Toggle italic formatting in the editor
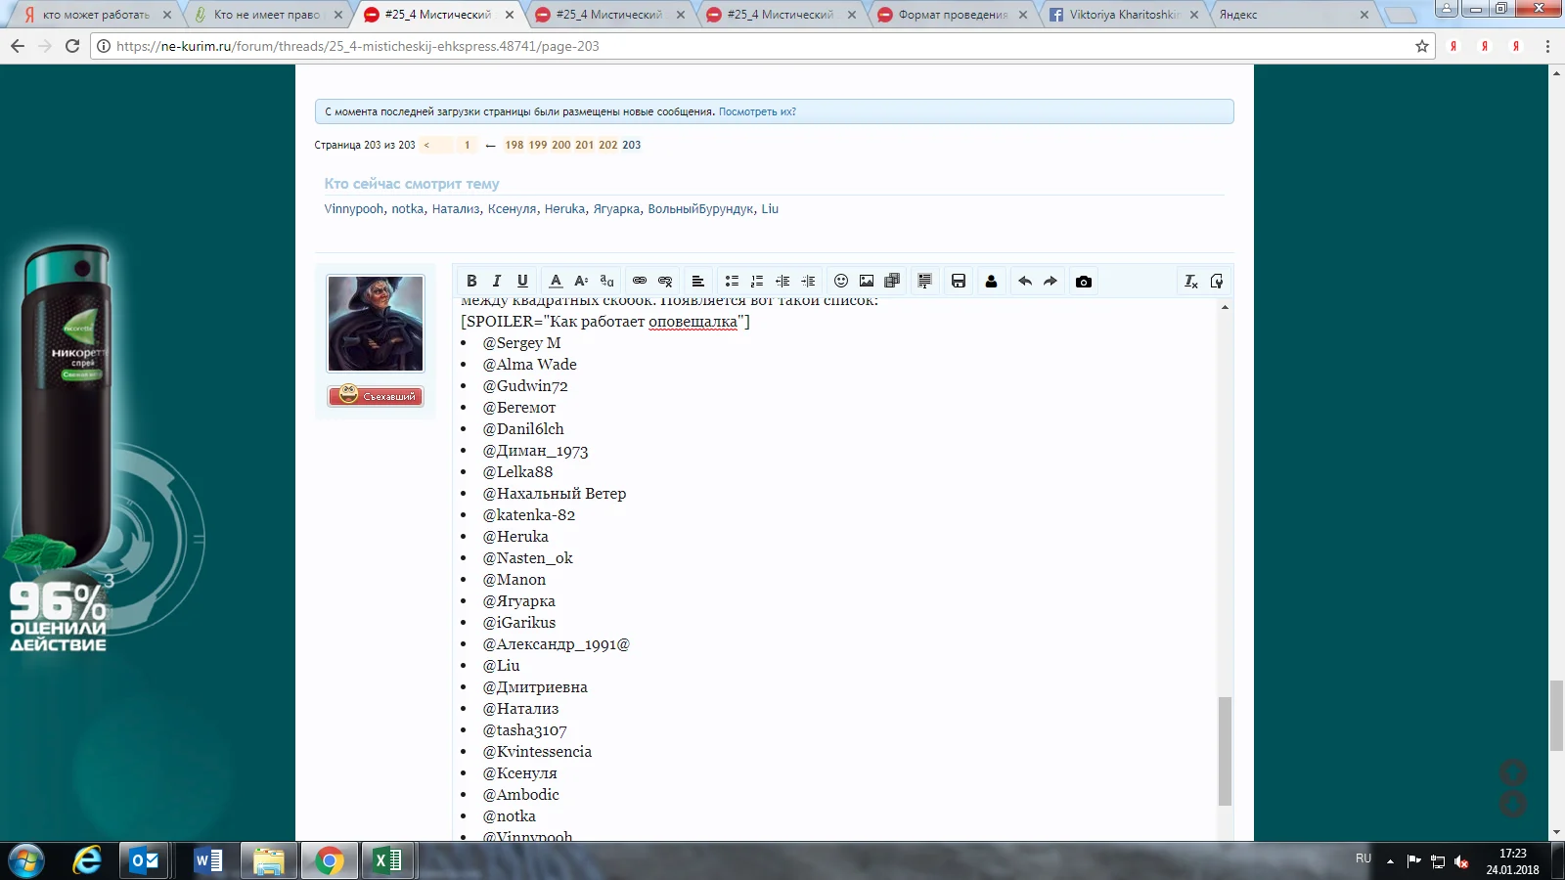The width and height of the screenshot is (1565, 880). (497, 282)
